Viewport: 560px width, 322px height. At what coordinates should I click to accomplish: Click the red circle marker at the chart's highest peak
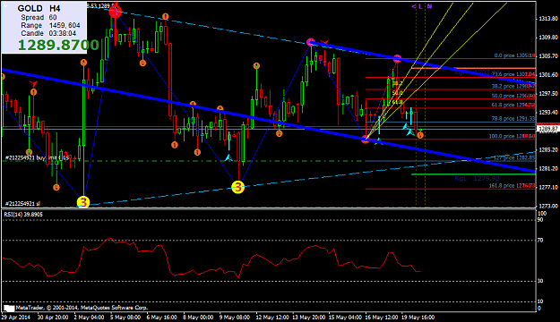pyautogui.click(x=115, y=12)
